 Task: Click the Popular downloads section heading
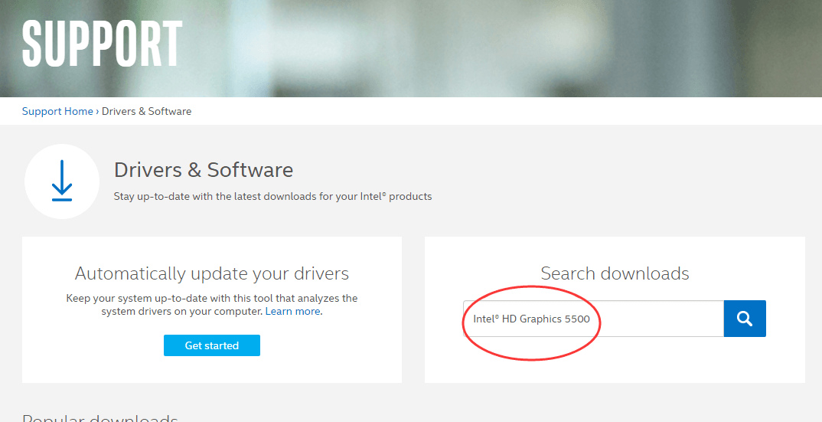coord(99,418)
